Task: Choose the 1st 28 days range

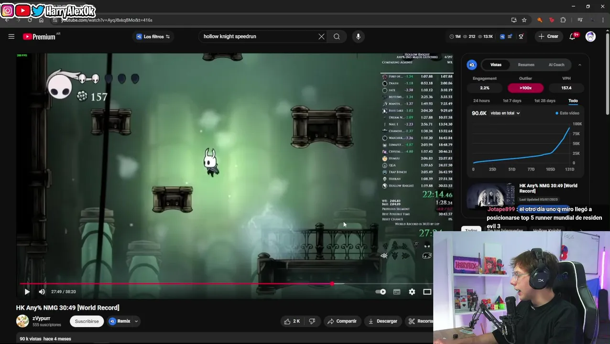Action: pyautogui.click(x=545, y=101)
